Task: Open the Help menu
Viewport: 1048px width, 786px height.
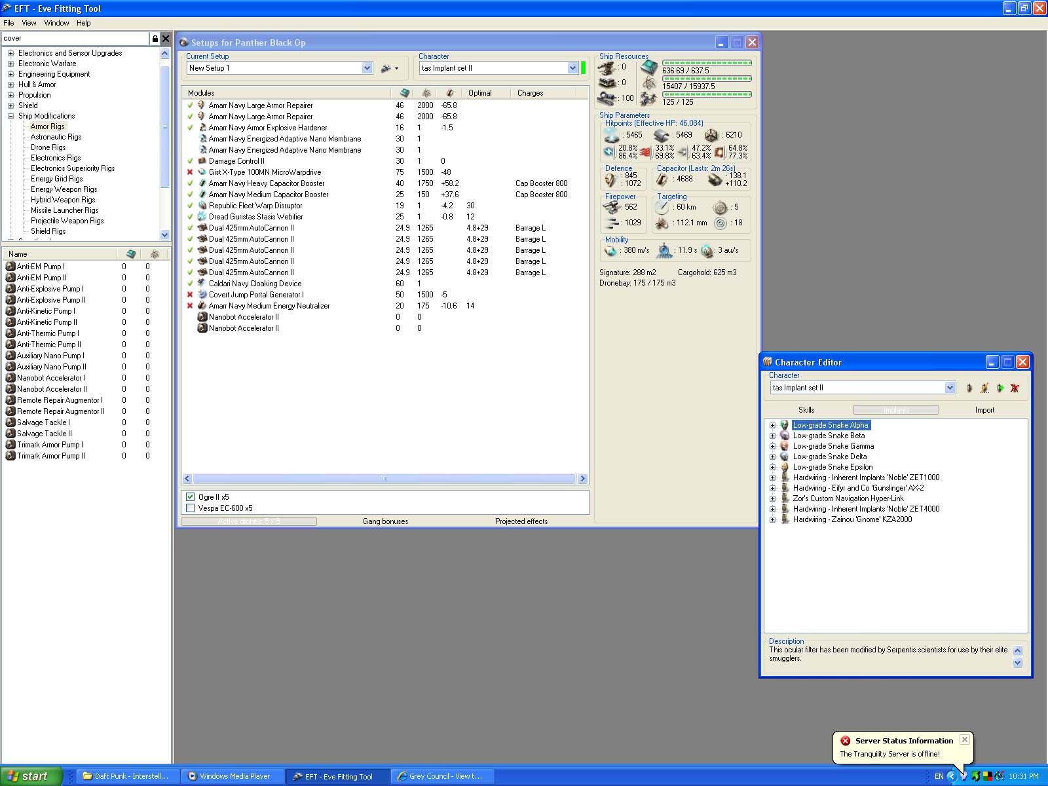Action: click(83, 23)
